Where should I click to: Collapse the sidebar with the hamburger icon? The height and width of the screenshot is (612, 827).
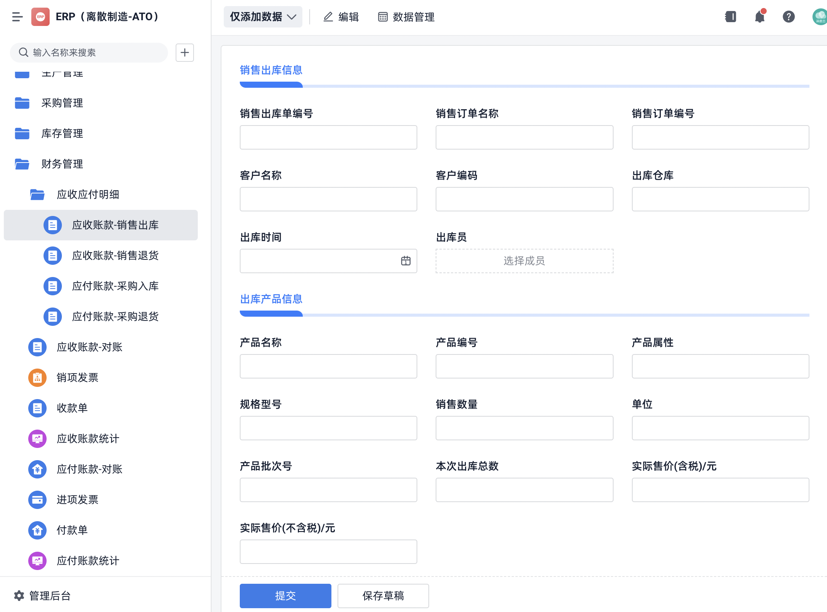pos(17,17)
